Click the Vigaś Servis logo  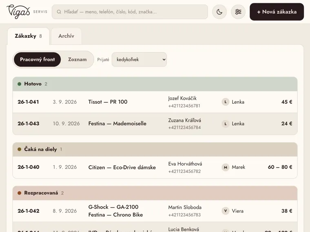pos(27,12)
